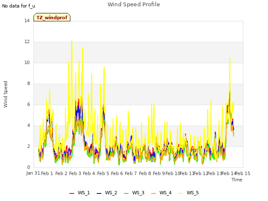Click the orange WS_4 legend color marker

point(154,193)
